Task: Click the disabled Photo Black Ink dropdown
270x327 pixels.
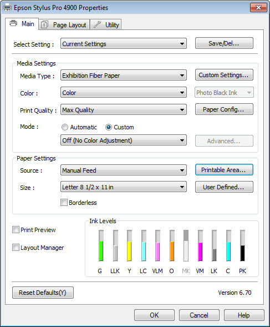Action: pos(224,92)
